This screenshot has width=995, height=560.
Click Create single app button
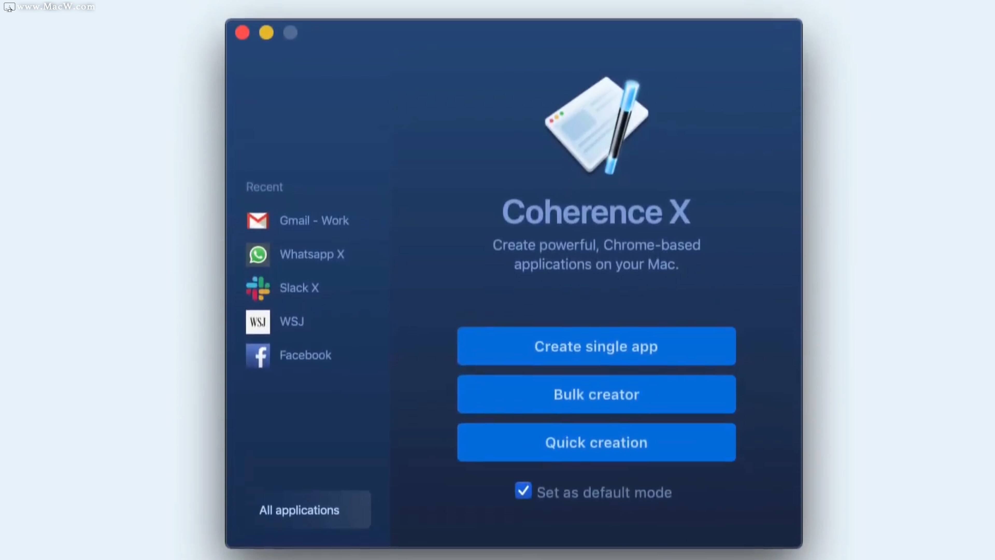(596, 346)
